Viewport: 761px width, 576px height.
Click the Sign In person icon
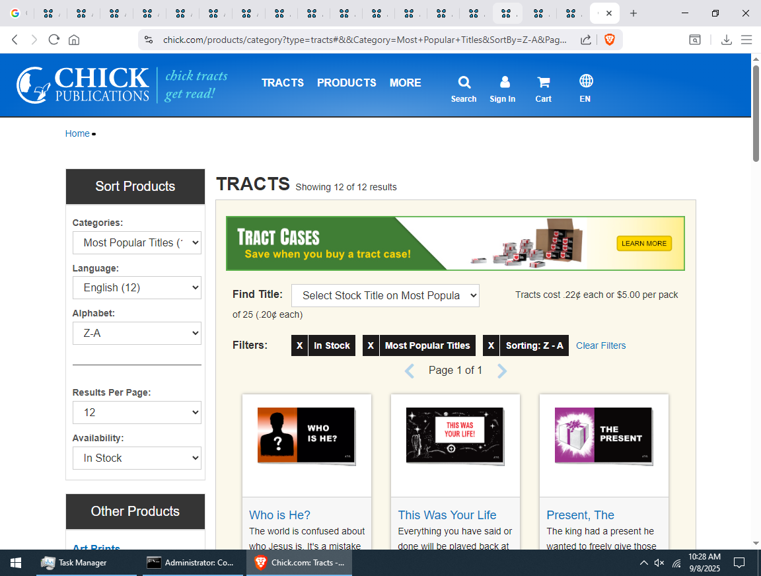(505, 82)
